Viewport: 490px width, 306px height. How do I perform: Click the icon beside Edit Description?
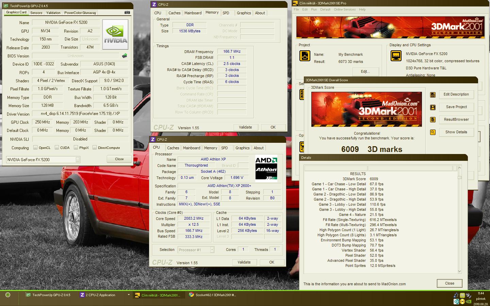tap(433, 95)
